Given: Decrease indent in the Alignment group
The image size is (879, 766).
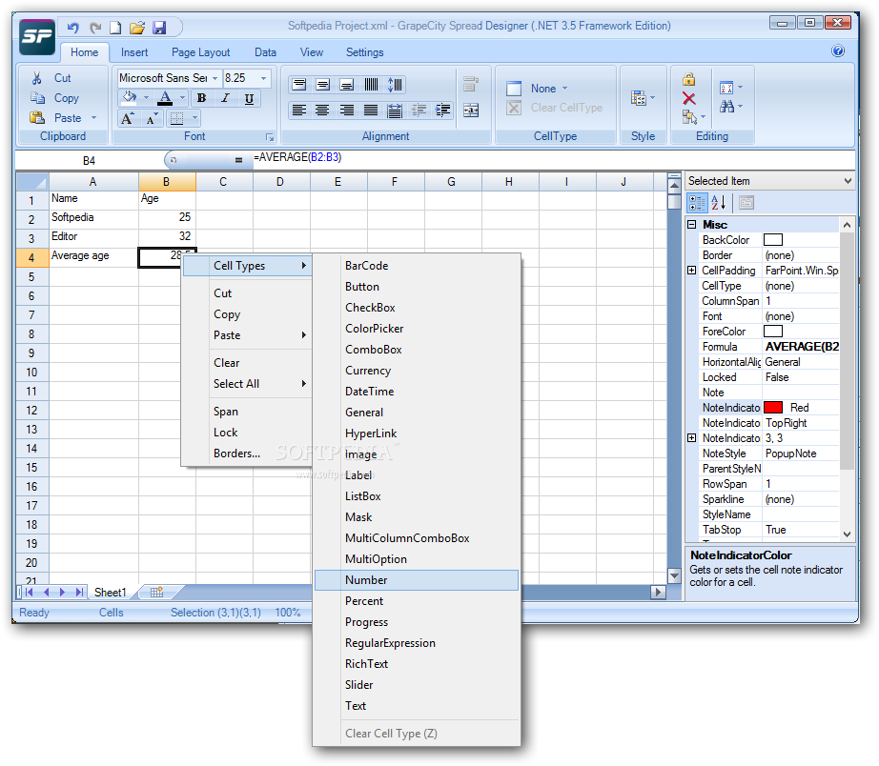Looking at the screenshot, I should coord(419,111).
